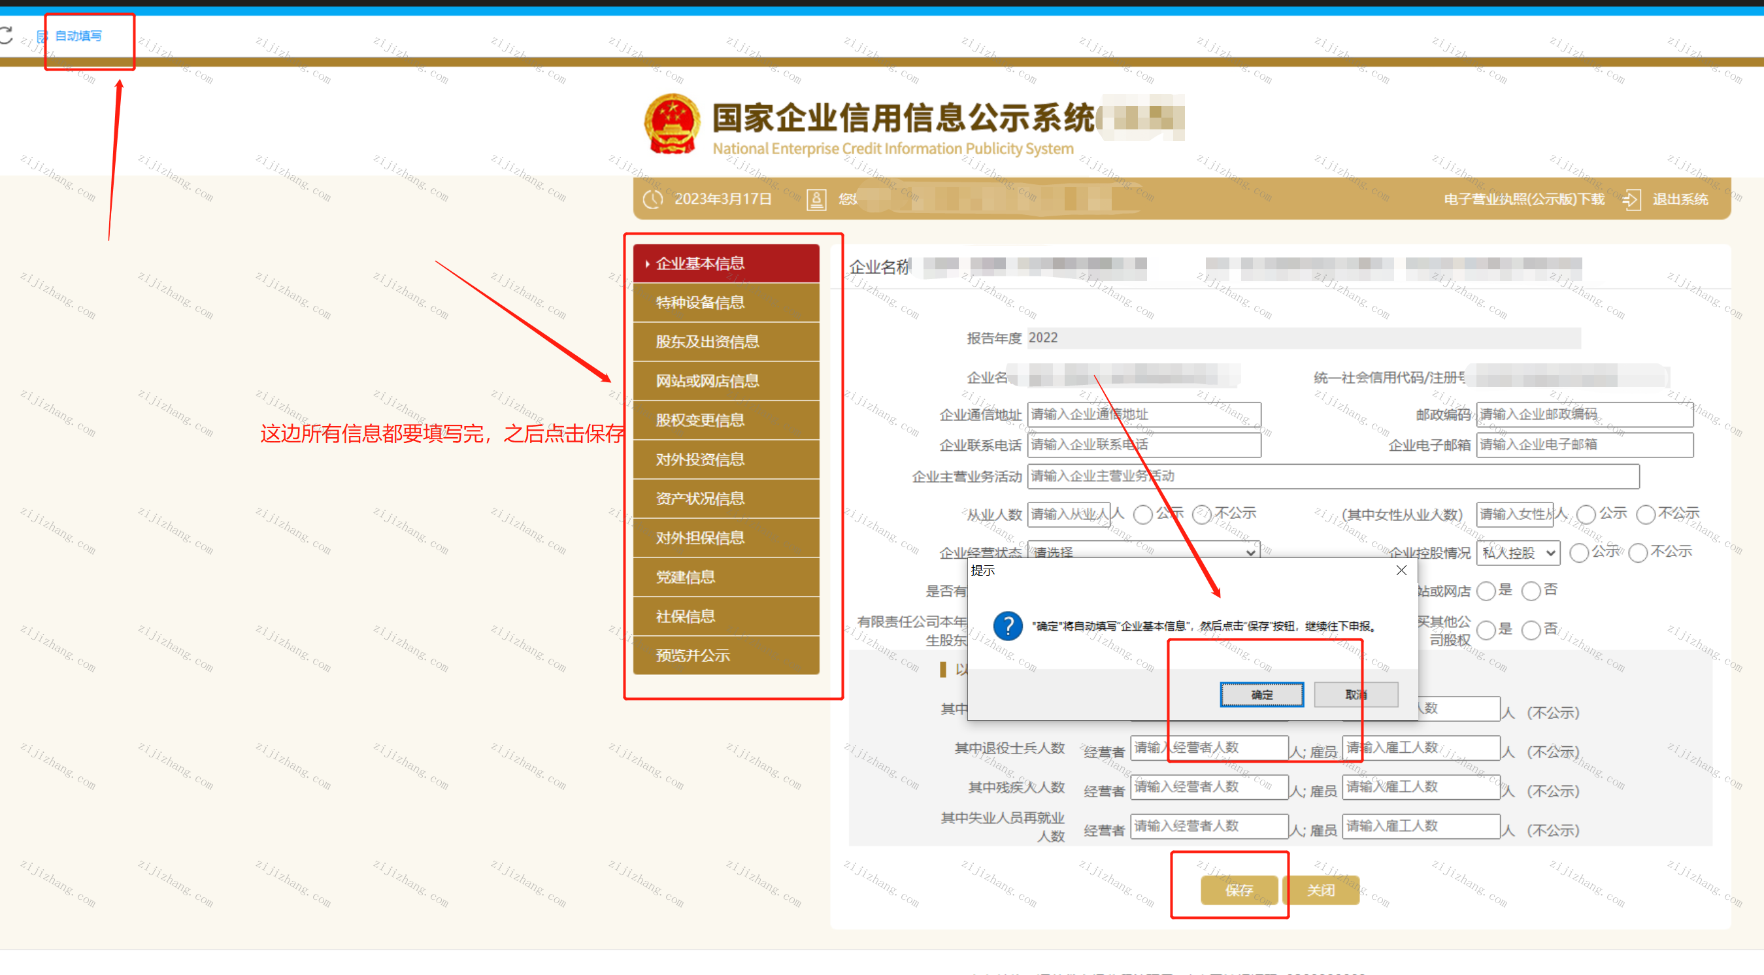Open 企业基本信息 menu item
Viewport: 1764px width, 975px height.
pyautogui.click(x=726, y=263)
